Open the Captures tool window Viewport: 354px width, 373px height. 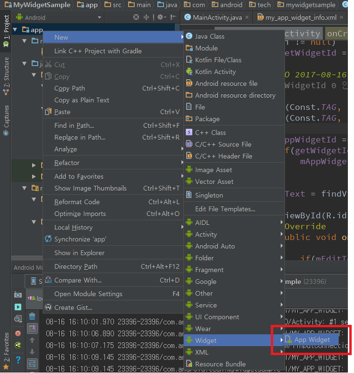point(6,120)
